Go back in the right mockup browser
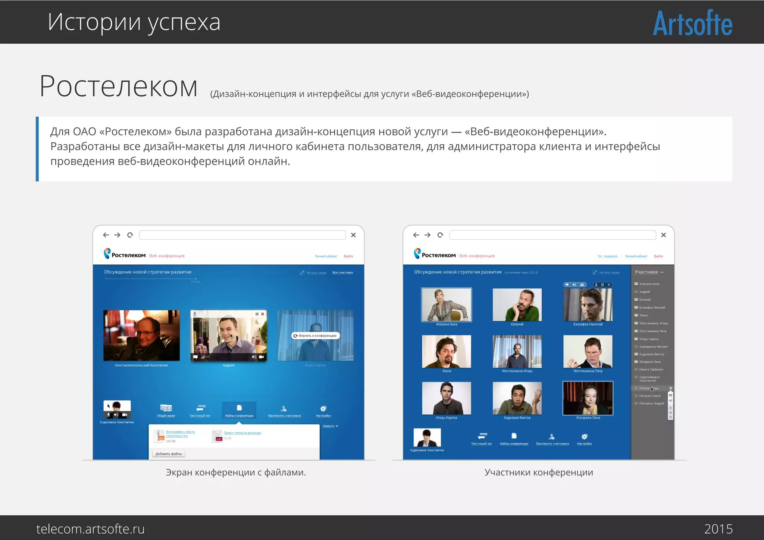764x540 pixels. click(x=416, y=235)
